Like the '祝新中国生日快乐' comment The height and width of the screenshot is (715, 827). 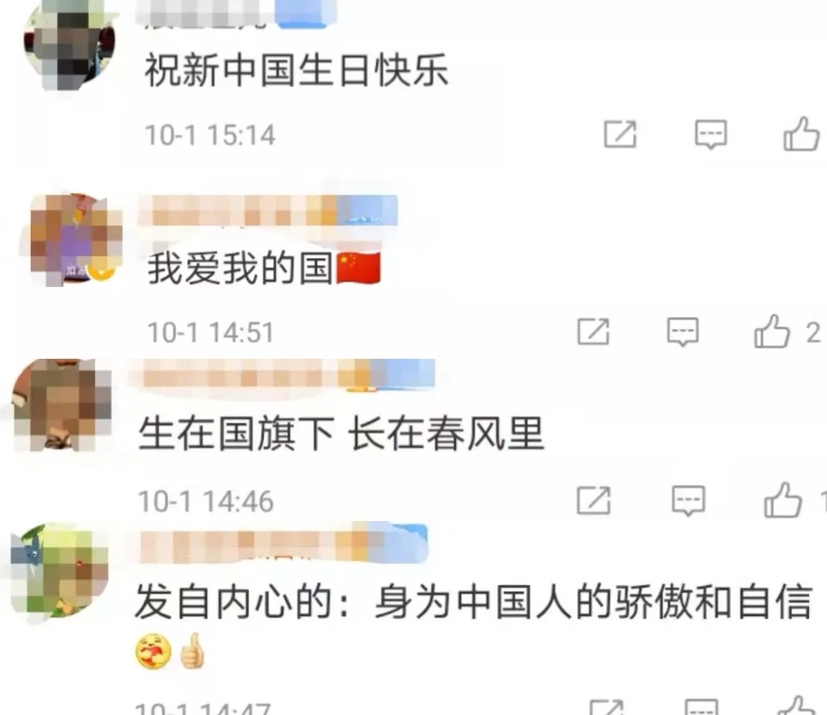click(801, 133)
